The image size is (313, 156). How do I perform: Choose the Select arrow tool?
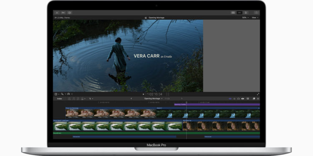[x=90, y=99]
